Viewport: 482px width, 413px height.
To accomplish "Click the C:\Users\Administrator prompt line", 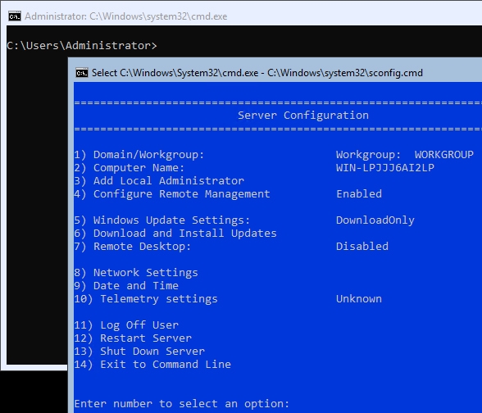I will click(x=82, y=46).
